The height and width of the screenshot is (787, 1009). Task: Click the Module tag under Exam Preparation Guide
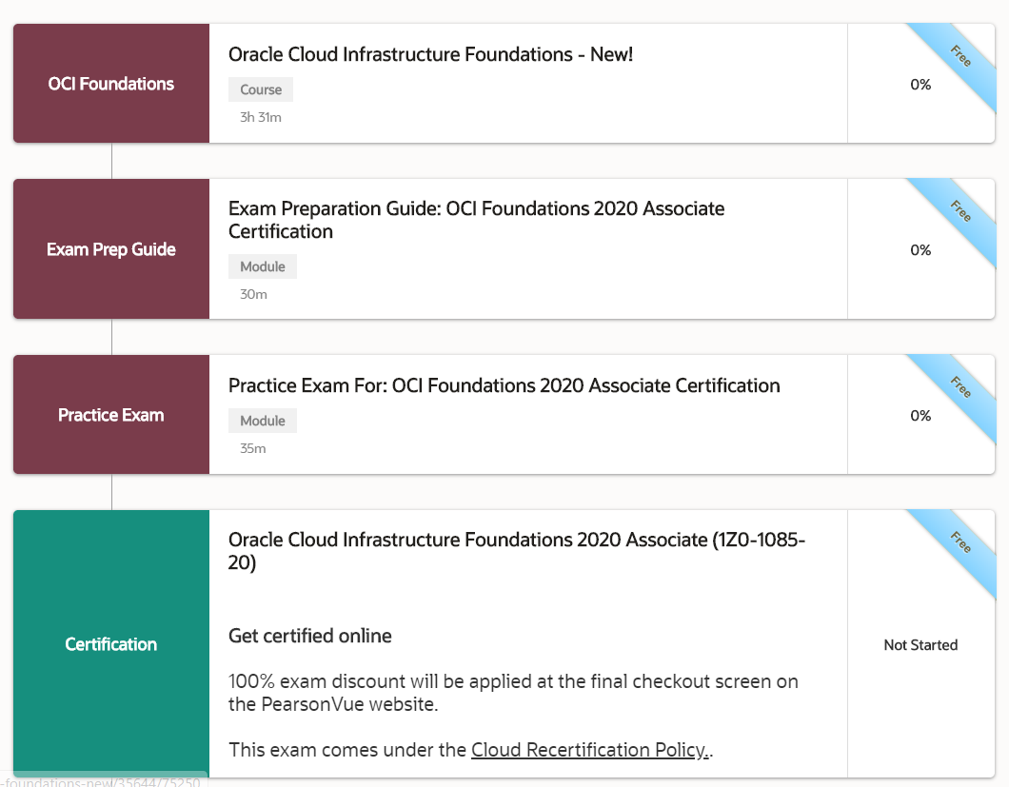263,266
